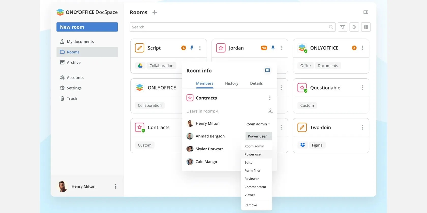Choose Viewer from the role list

[256, 195]
